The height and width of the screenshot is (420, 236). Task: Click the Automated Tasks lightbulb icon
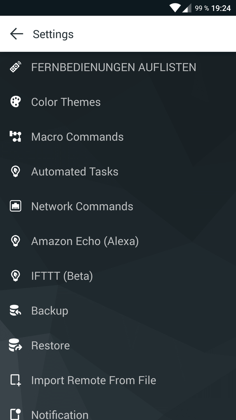pyautogui.click(x=16, y=171)
